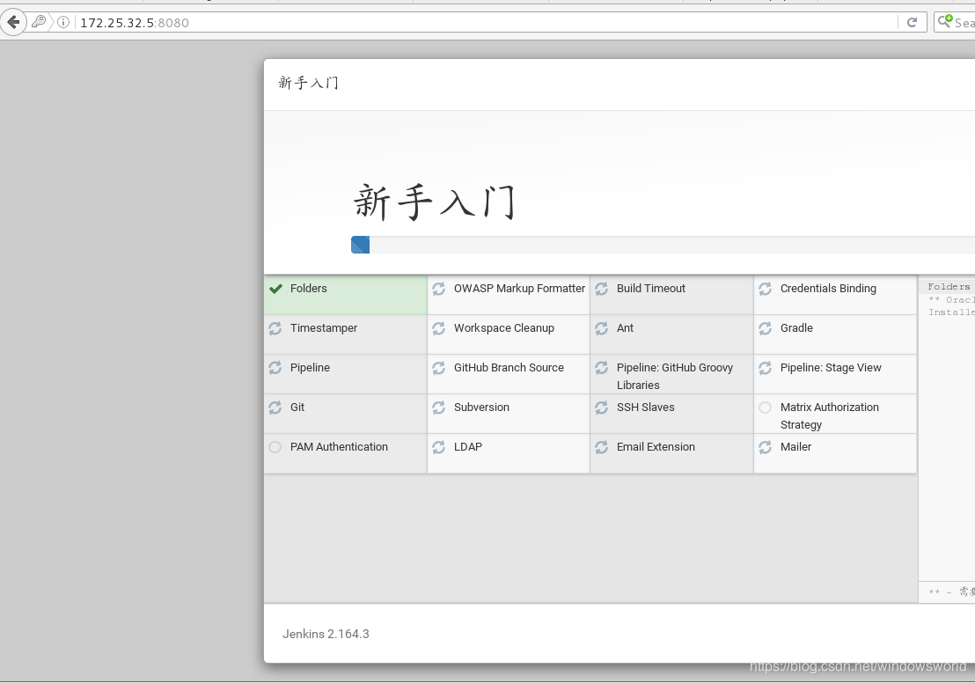975x683 pixels.
Task: Select the Timestamper label
Action: 323,328
